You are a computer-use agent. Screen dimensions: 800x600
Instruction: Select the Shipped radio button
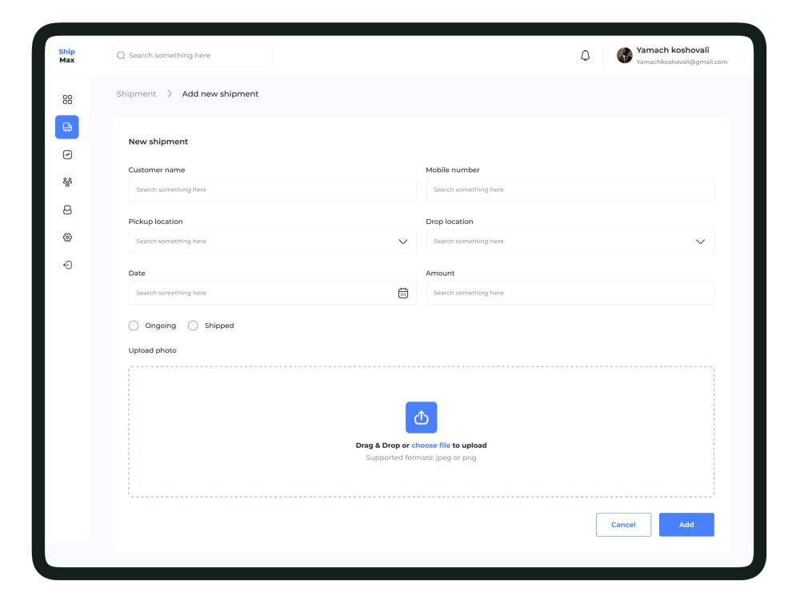193,326
